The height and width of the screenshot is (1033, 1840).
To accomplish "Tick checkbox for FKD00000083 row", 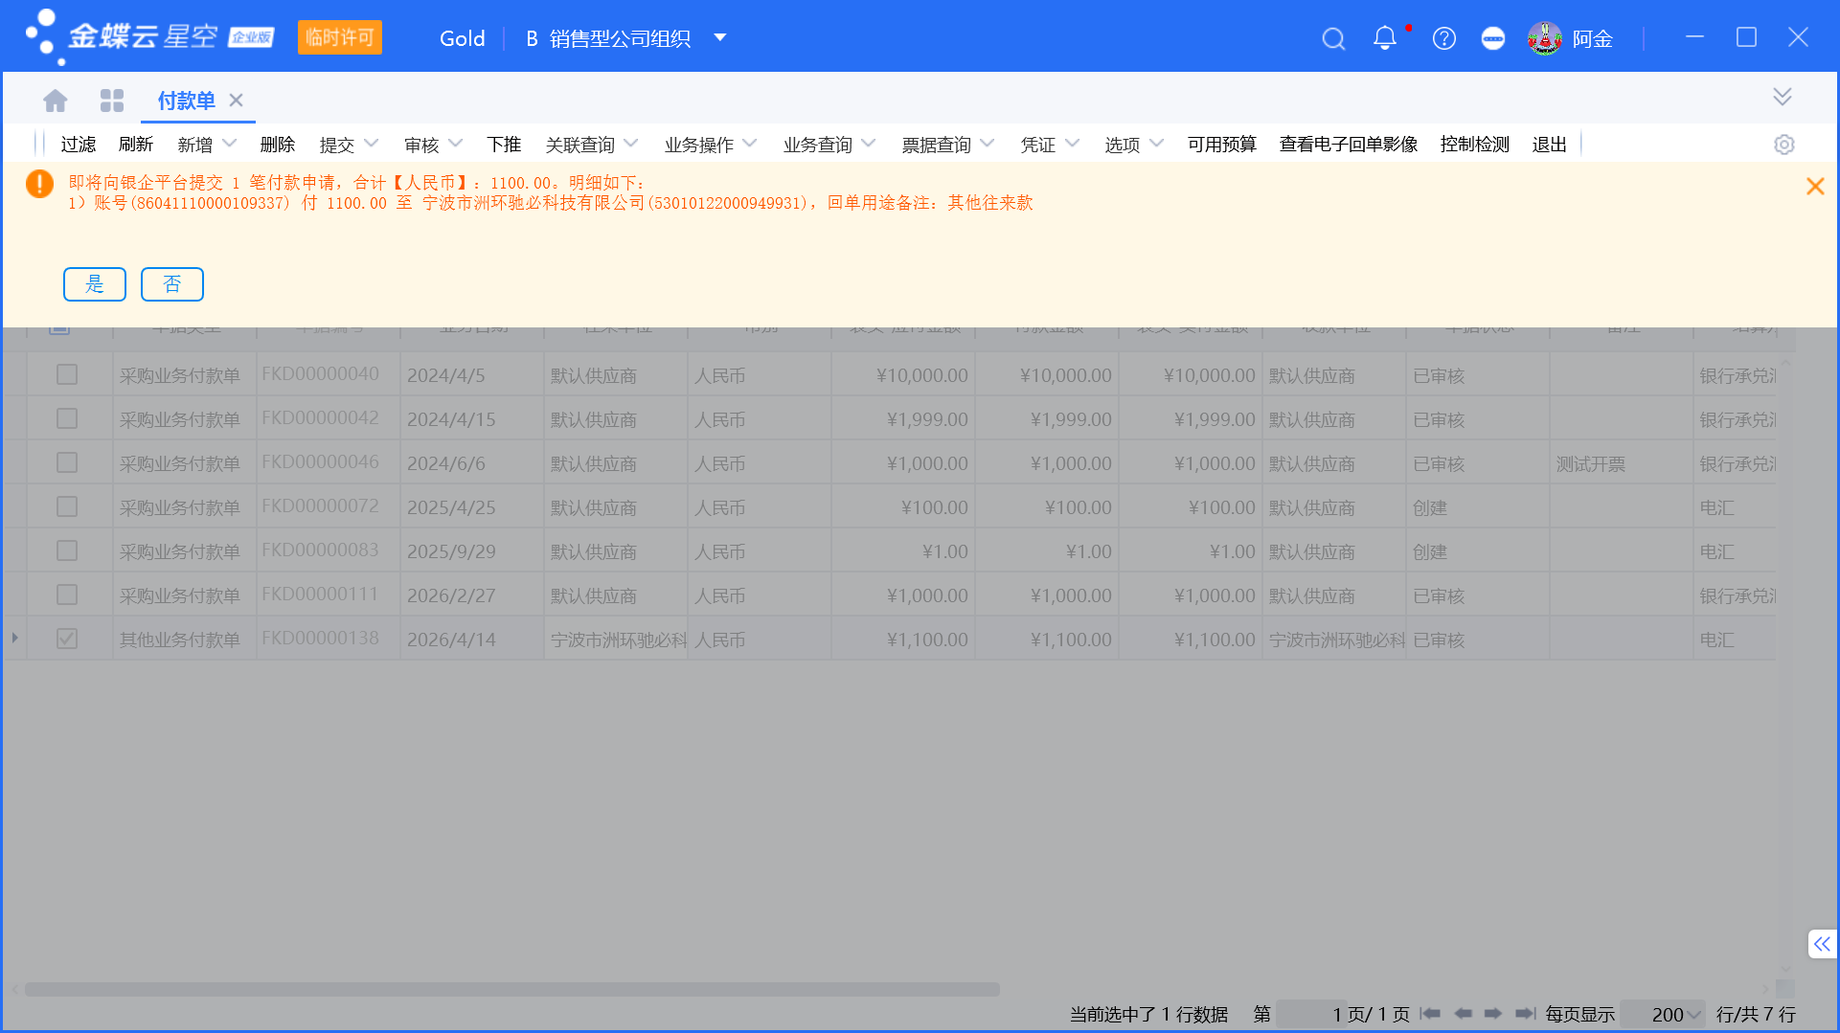I will pos(67,550).
